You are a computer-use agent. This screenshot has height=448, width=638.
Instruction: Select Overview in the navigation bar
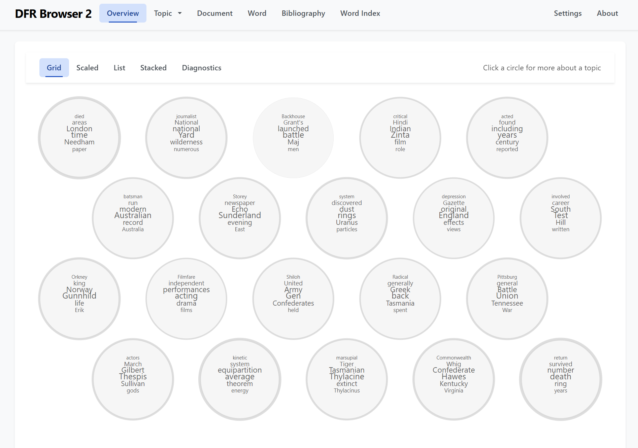123,13
